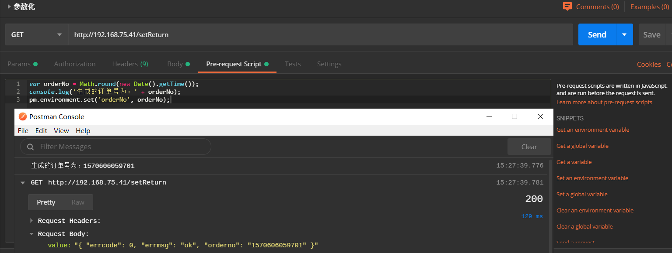
Task: Open the View menu in console
Action: (x=61, y=130)
